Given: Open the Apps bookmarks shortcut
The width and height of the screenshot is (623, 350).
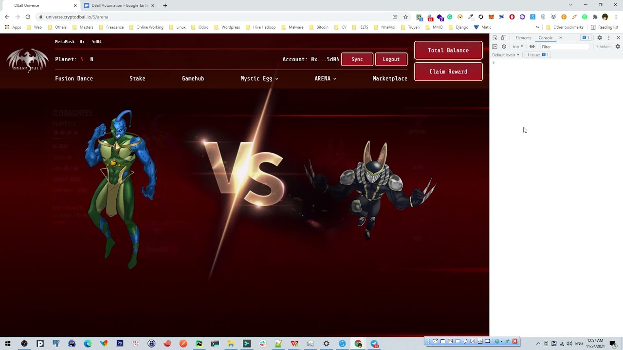Looking at the screenshot, I should pos(13,27).
